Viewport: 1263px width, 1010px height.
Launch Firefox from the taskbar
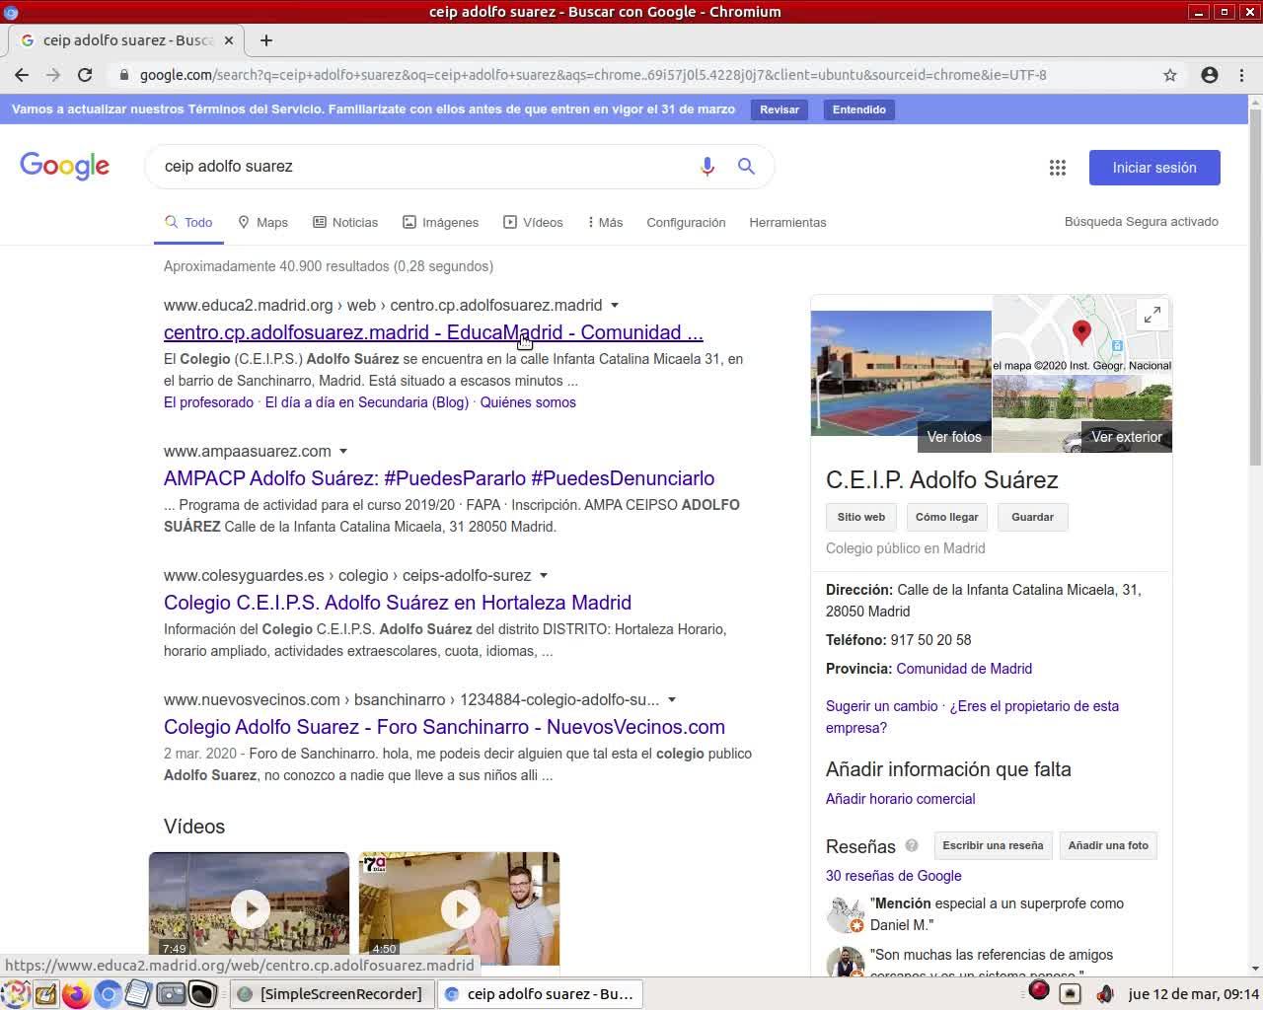[x=76, y=994]
